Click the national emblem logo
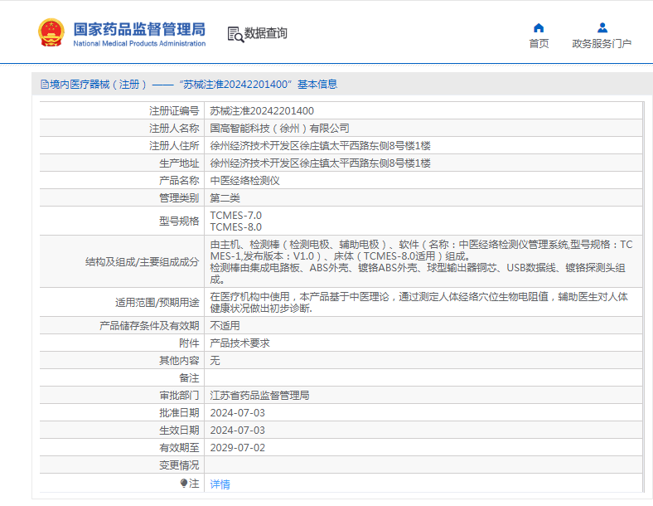The height and width of the screenshot is (506, 653). point(51,32)
